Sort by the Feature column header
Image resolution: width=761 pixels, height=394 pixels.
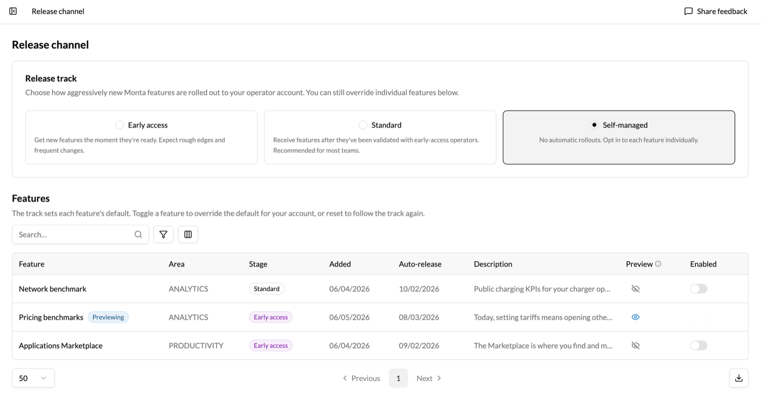coord(32,264)
